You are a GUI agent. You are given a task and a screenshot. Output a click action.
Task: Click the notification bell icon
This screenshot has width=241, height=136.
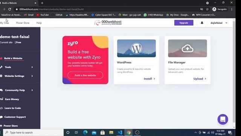[x=202, y=23]
